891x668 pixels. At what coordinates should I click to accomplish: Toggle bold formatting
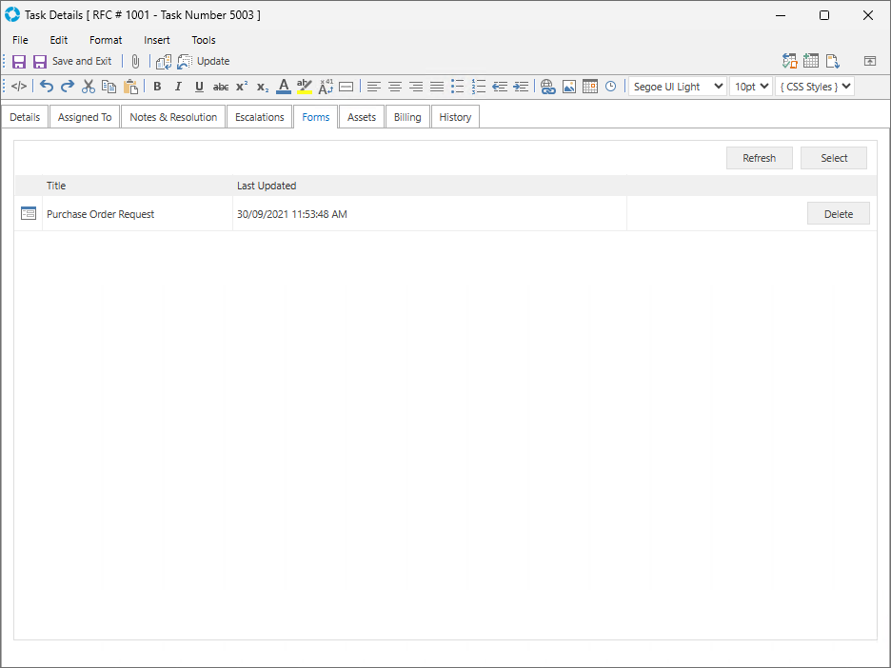coord(157,87)
